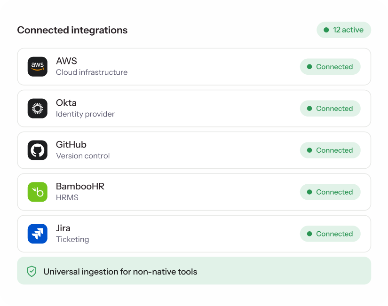The width and height of the screenshot is (388, 306).
Task: Click the Okta sunburst logo icon
Action: click(37, 109)
